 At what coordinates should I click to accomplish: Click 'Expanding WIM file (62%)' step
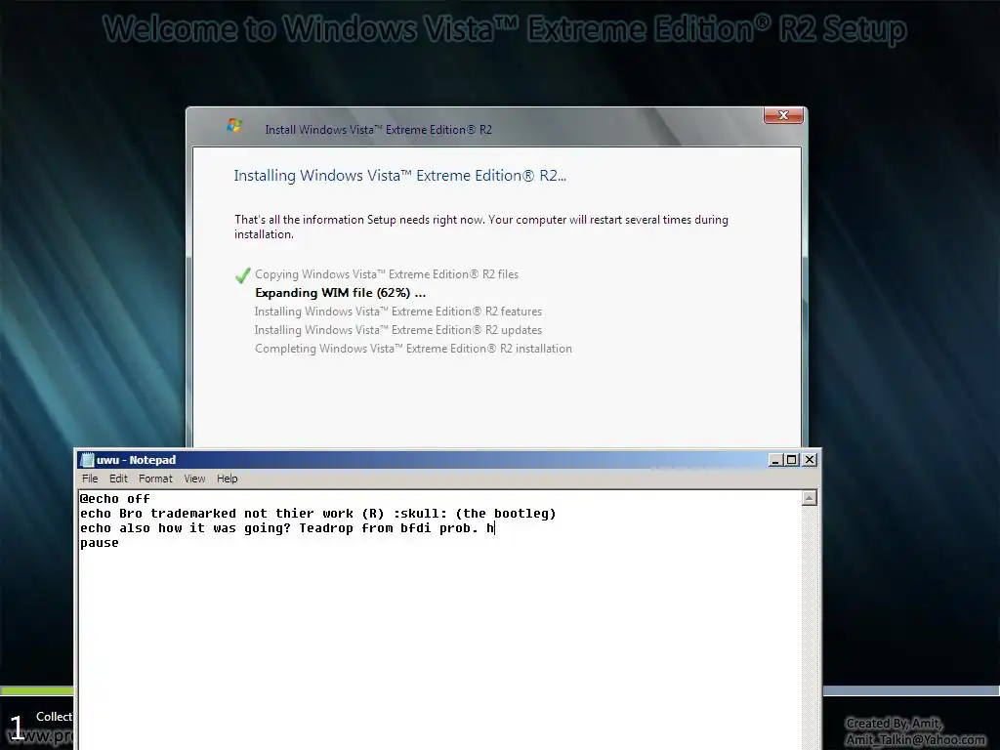click(x=341, y=293)
